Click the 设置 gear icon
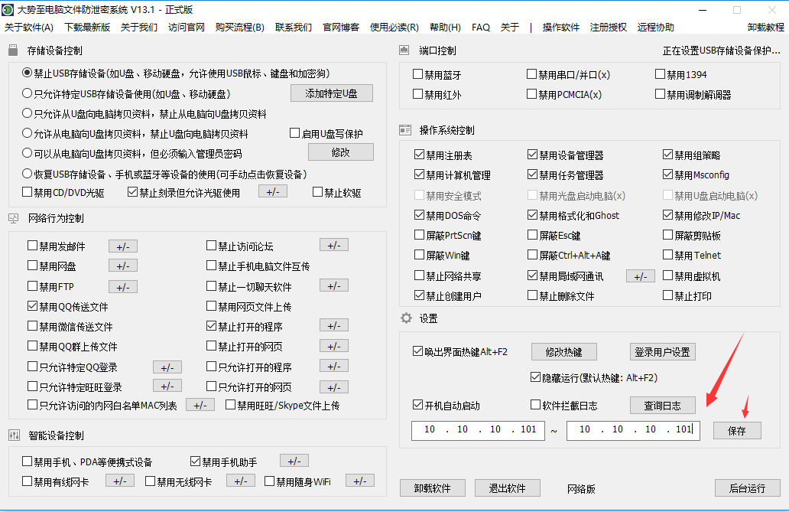 coord(406,318)
